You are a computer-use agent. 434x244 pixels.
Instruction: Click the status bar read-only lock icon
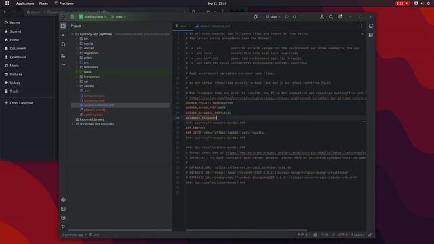[370, 235]
